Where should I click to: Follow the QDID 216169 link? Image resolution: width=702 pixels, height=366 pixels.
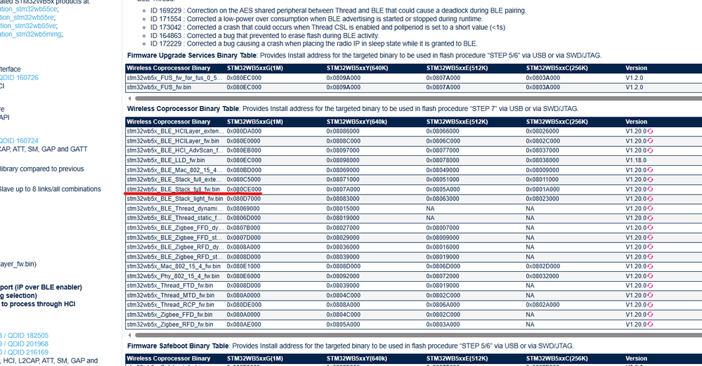(x=28, y=353)
